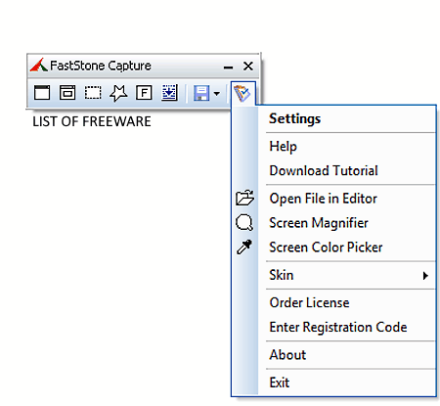Open Settings from the menu
This screenshot has width=440, height=406.
pyautogui.click(x=347, y=118)
